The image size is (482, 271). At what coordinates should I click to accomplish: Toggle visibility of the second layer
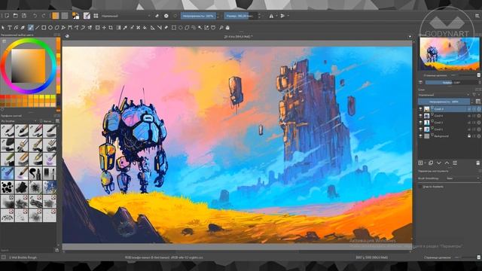[x=420, y=115]
